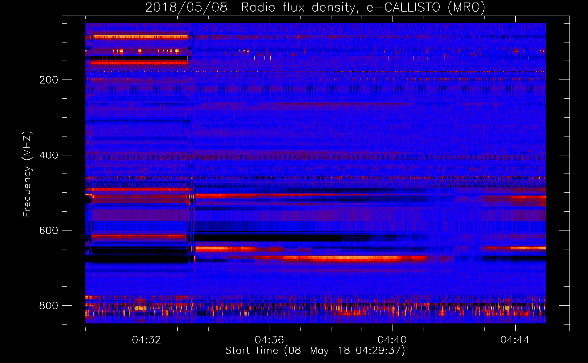588x363 pixels.
Task: Click the 04:40 time tick label
Action: 392,340
